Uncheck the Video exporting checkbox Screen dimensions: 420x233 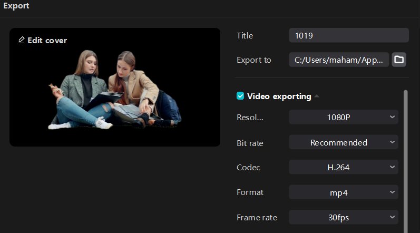240,96
